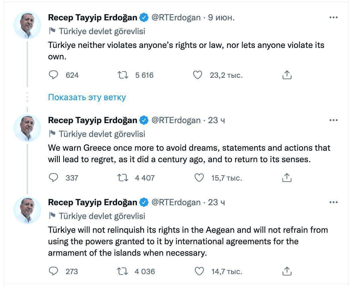Click the government official flag label in last tweet
Image resolution: width=353 pixels, height=287 pixels.
click(x=97, y=216)
